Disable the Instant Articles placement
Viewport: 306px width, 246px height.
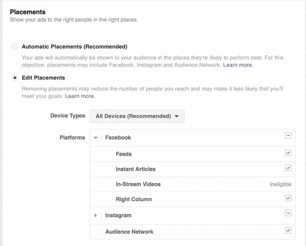tap(288, 168)
